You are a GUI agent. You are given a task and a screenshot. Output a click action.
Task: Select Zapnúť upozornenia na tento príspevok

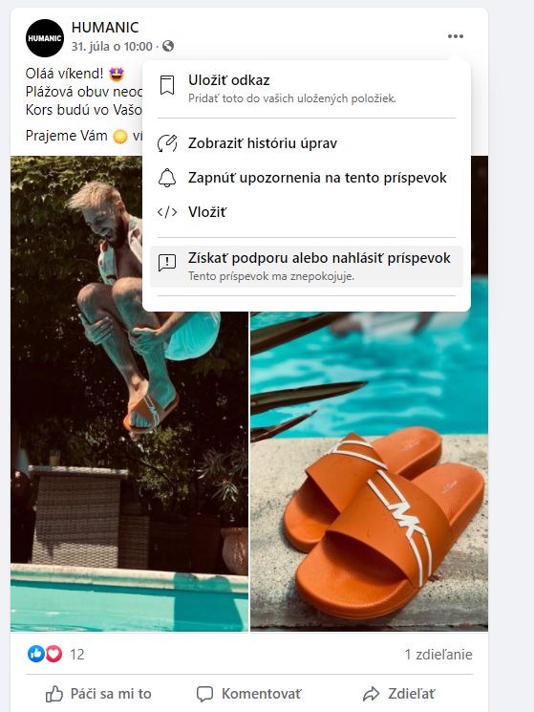coord(307,178)
